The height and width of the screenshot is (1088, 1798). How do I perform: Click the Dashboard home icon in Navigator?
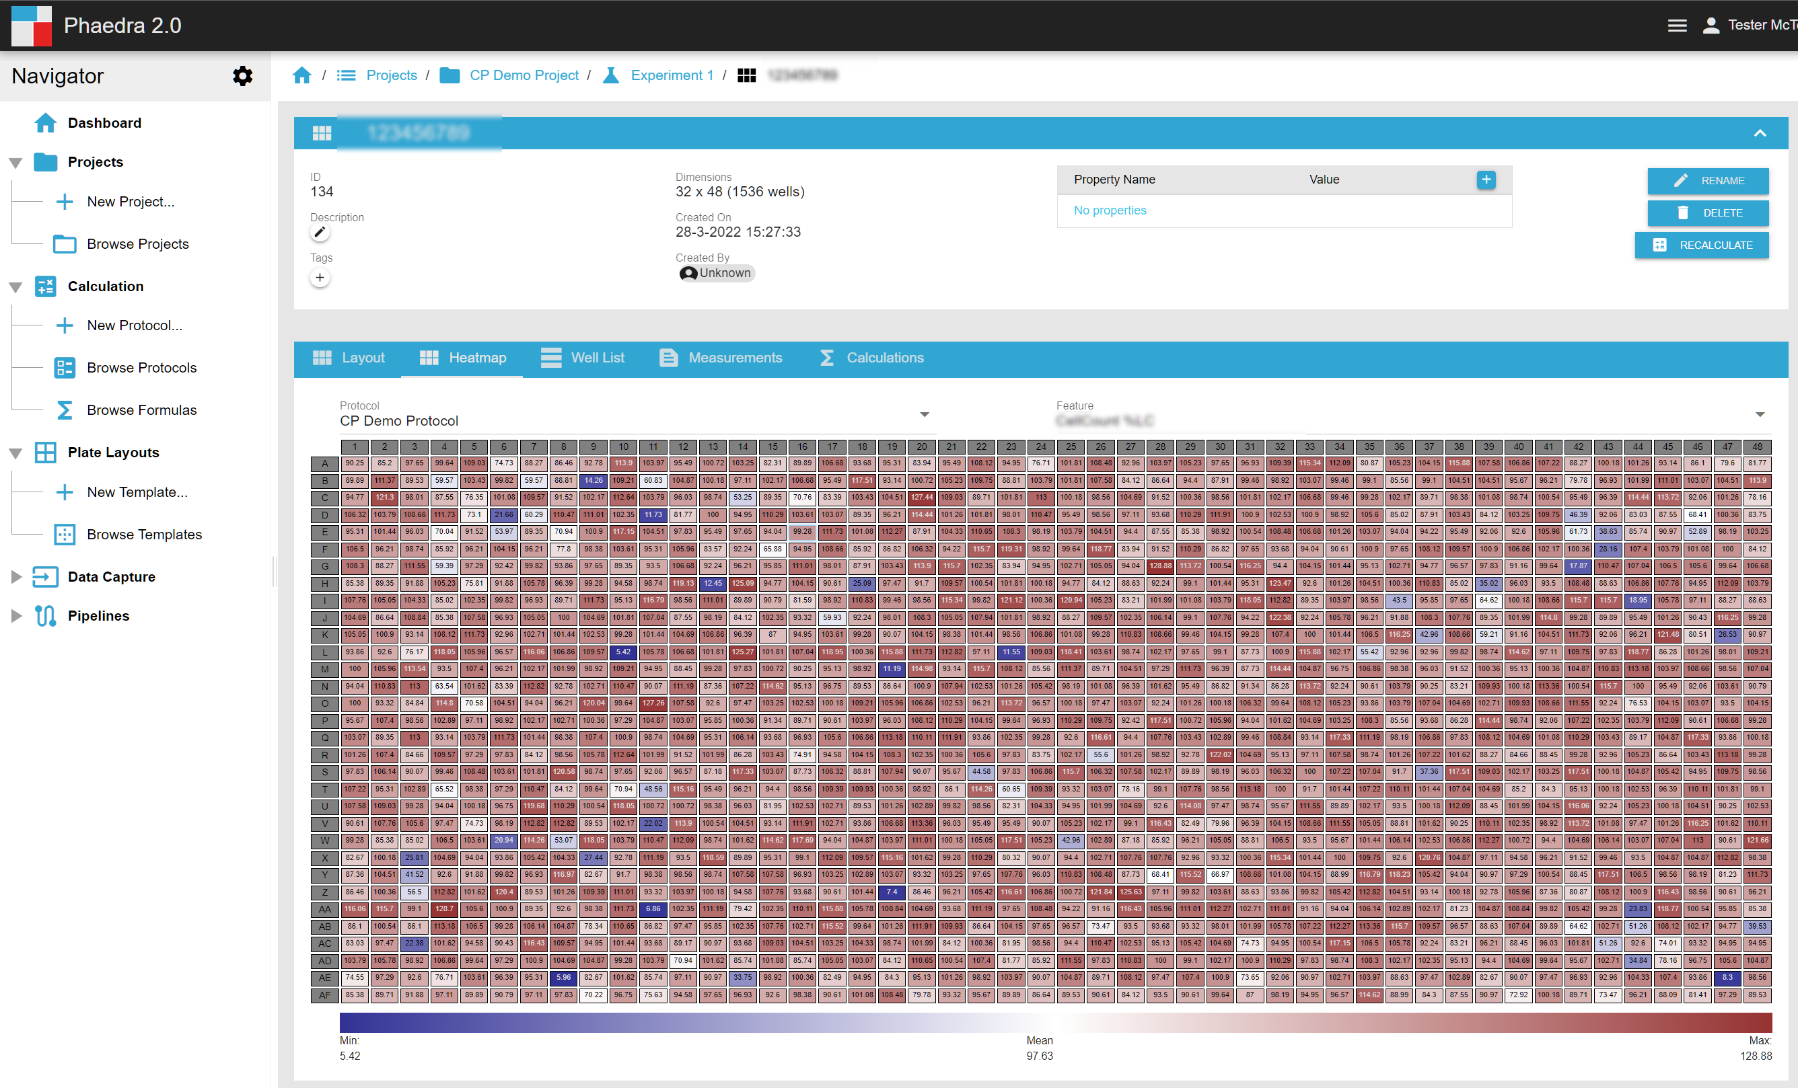coord(45,122)
